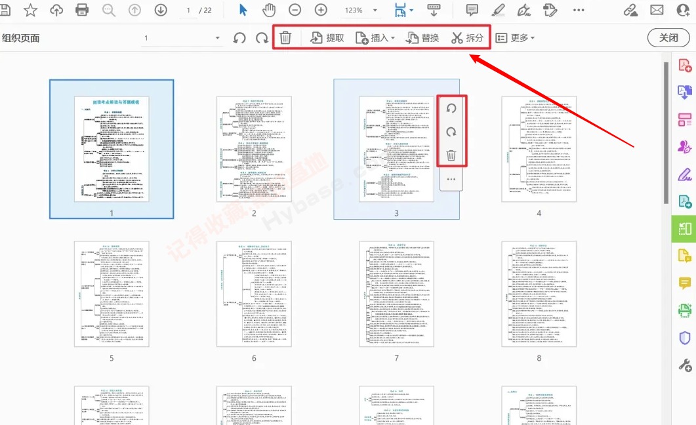
Task: Open the Request Signatures sidebar tool
Action: (x=684, y=147)
